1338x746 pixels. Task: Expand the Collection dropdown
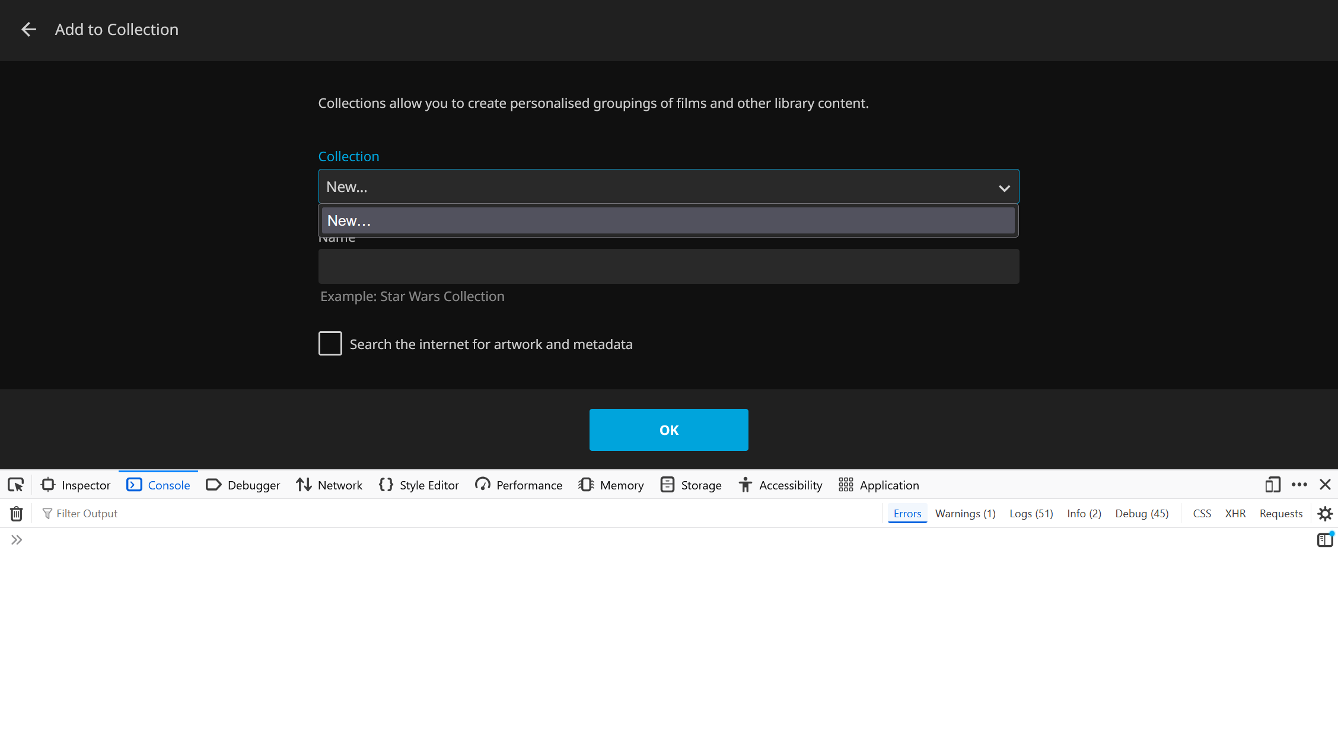pyautogui.click(x=668, y=187)
